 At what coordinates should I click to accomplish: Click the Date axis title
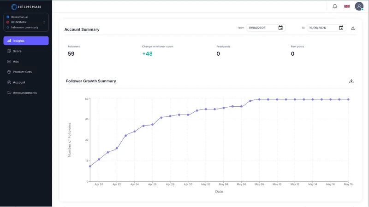pos(219,191)
